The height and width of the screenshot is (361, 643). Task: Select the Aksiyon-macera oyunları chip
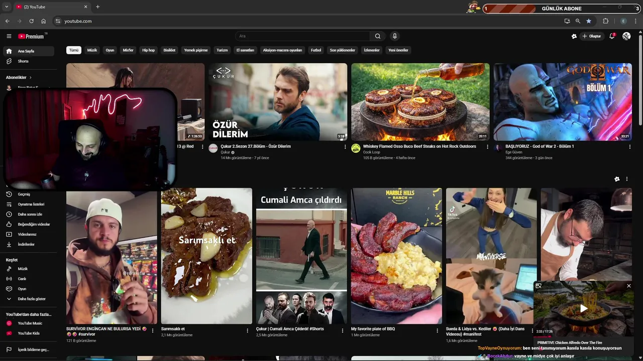tap(282, 50)
